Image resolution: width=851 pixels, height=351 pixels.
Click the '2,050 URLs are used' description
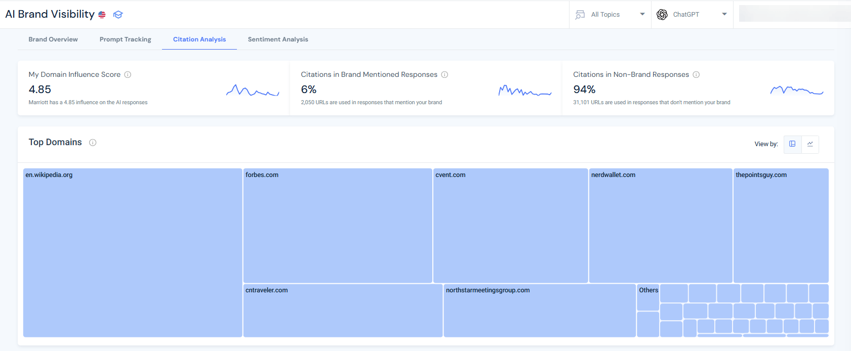372,103
